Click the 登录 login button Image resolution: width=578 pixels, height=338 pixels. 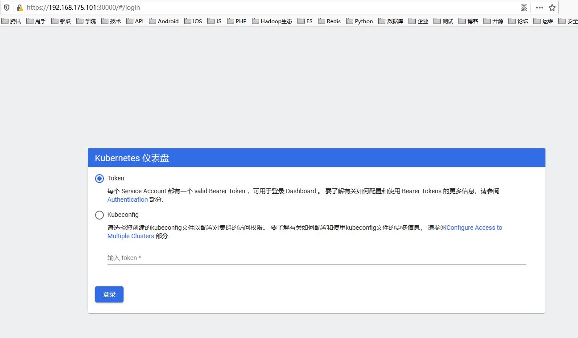109,294
